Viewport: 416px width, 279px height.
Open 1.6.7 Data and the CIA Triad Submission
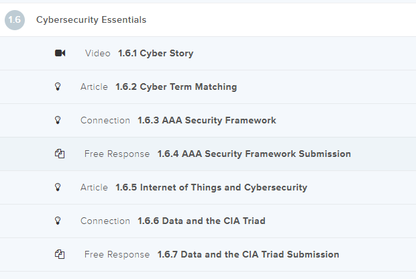point(248,255)
